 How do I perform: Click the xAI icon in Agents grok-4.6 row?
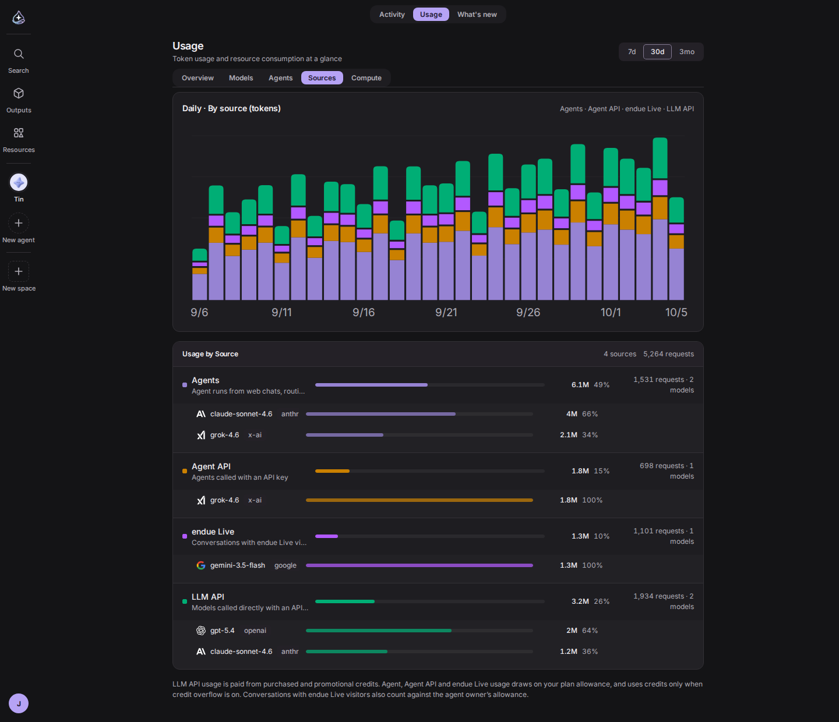pos(201,435)
